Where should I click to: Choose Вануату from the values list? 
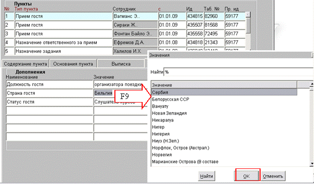tap(160, 106)
